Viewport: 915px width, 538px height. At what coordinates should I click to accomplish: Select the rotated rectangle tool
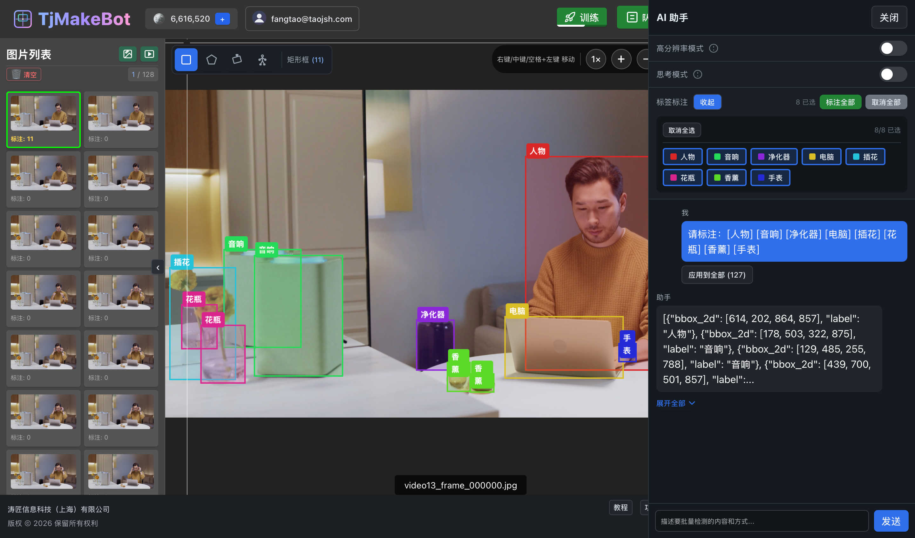237,59
